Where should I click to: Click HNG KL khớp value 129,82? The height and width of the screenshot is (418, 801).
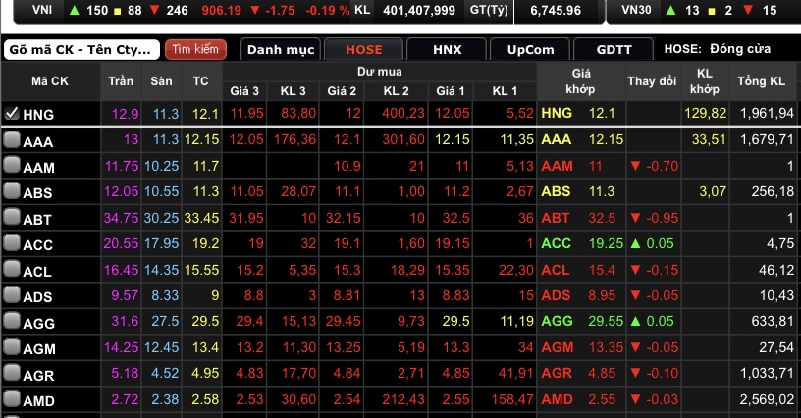click(x=705, y=113)
